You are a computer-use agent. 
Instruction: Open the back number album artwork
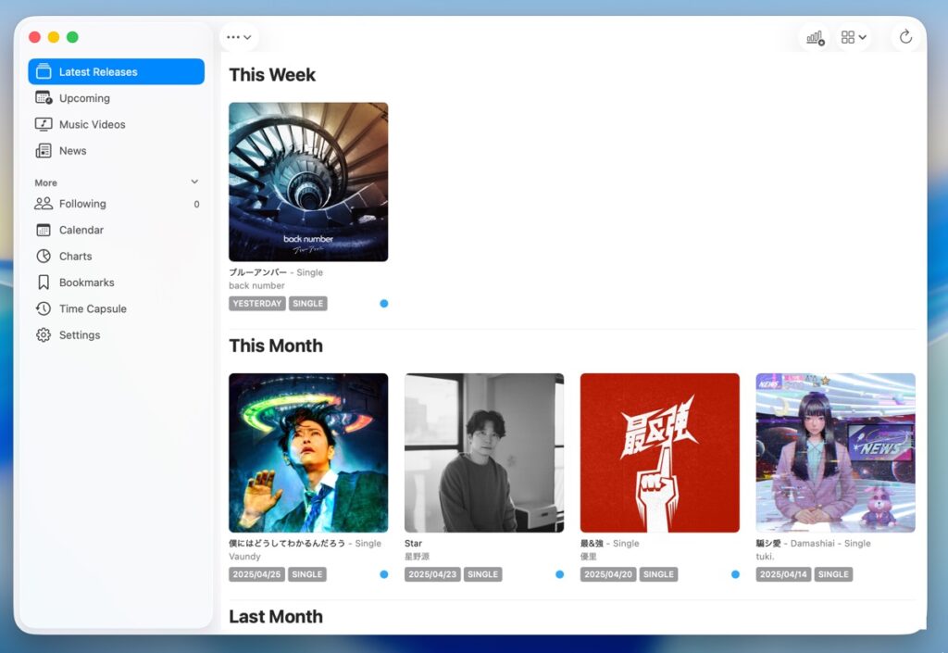pos(308,182)
